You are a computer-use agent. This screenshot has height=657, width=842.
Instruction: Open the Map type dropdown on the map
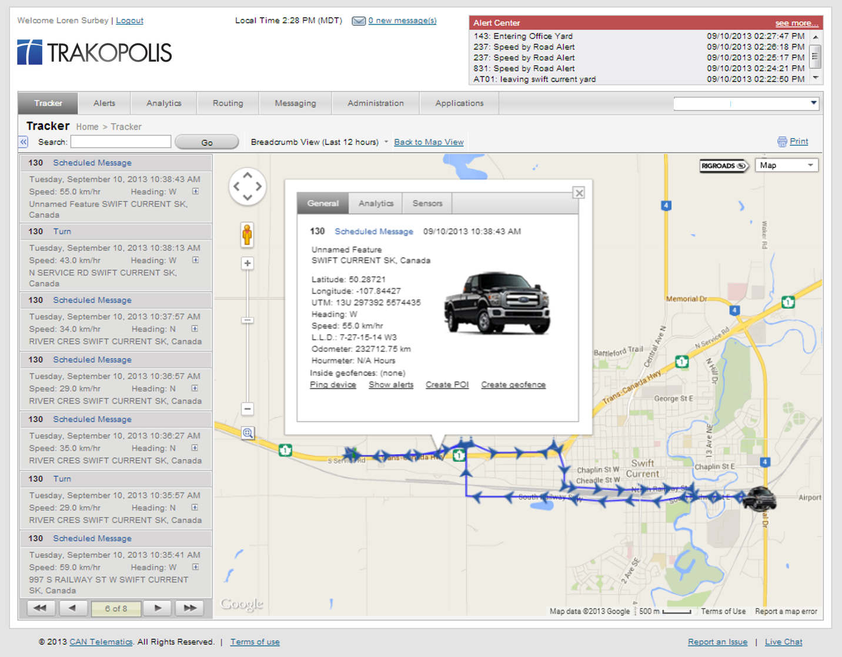[x=786, y=165]
